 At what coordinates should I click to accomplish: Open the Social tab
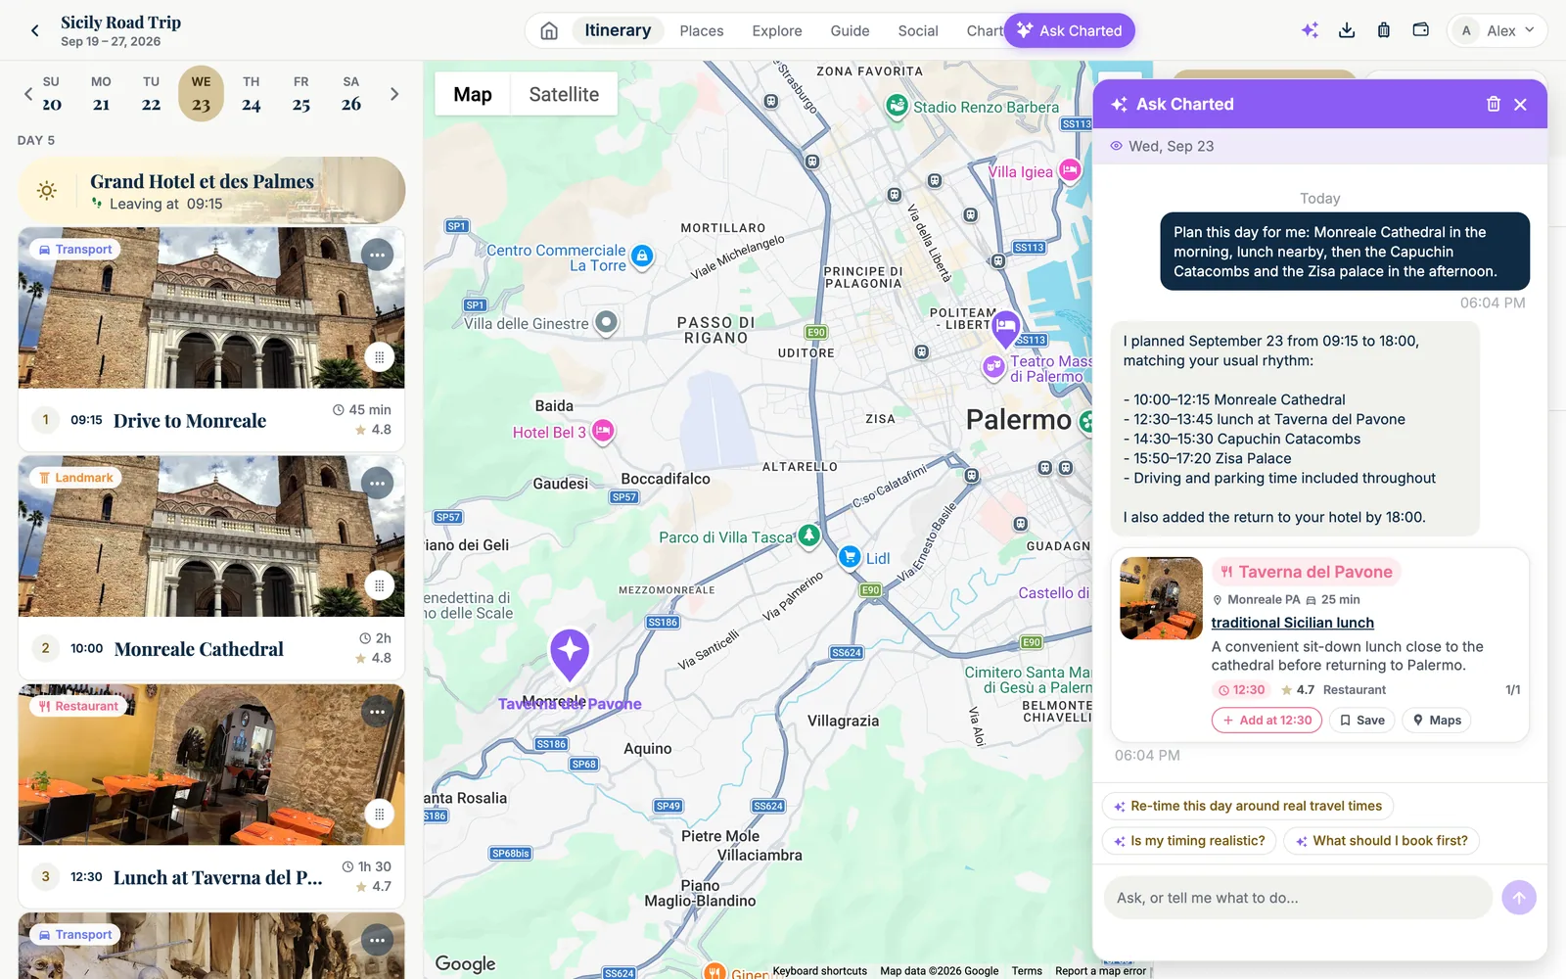918,30
